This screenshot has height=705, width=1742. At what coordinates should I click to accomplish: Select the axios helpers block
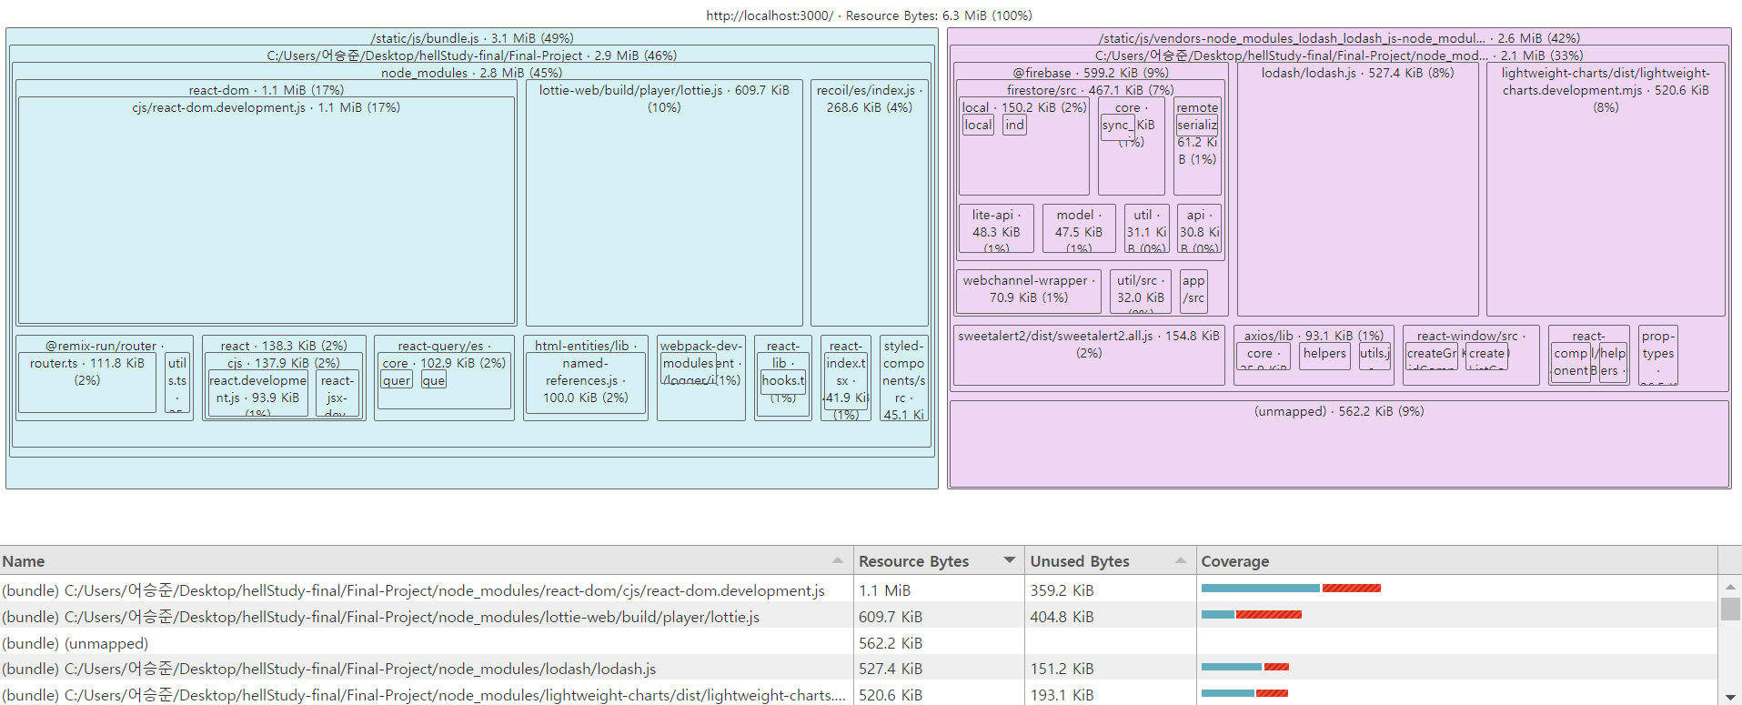pyautogui.click(x=1324, y=355)
